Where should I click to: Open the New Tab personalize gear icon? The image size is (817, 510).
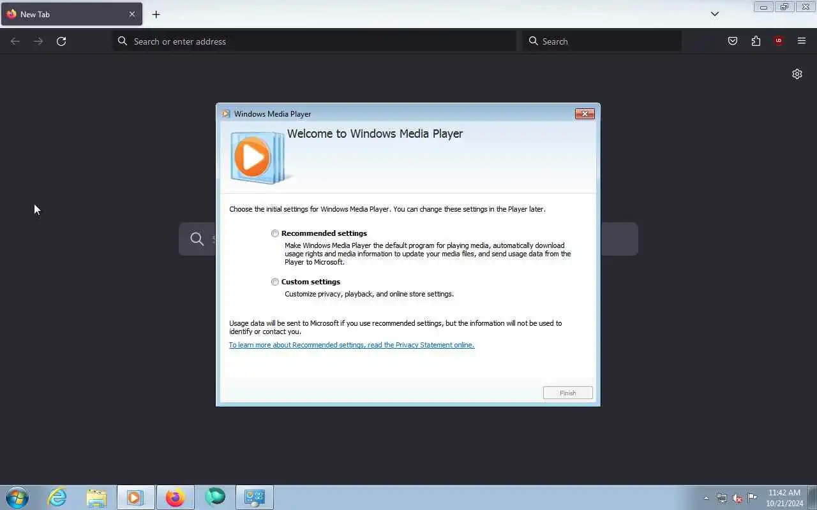pos(797,74)
